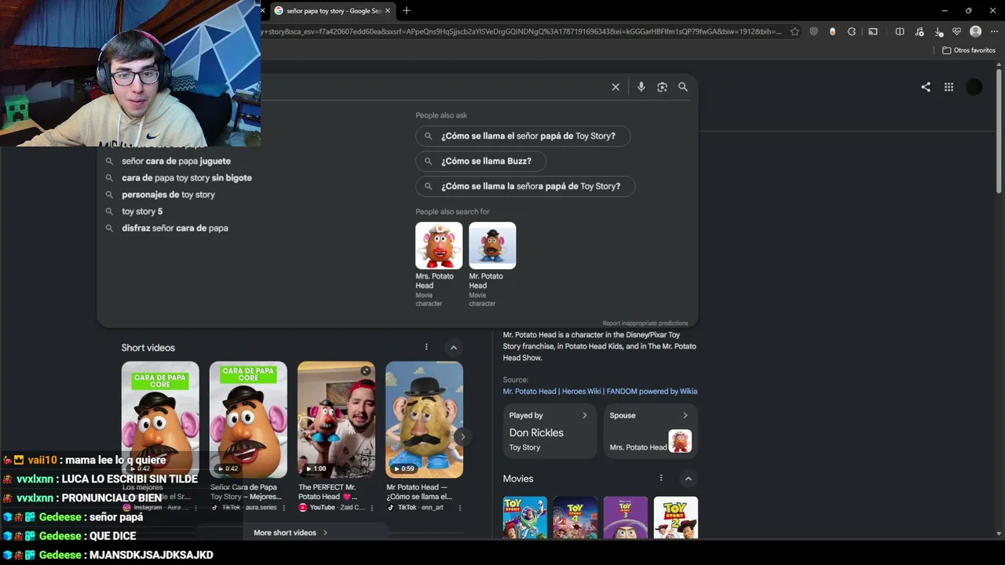Image resolution: width=1005 pixels, height=565 pixels.
Task: Start voice search with microphone icon
Action: pos(641,87)
